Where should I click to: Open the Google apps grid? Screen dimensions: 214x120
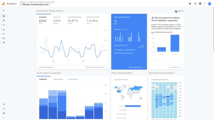tap(195, 3)
